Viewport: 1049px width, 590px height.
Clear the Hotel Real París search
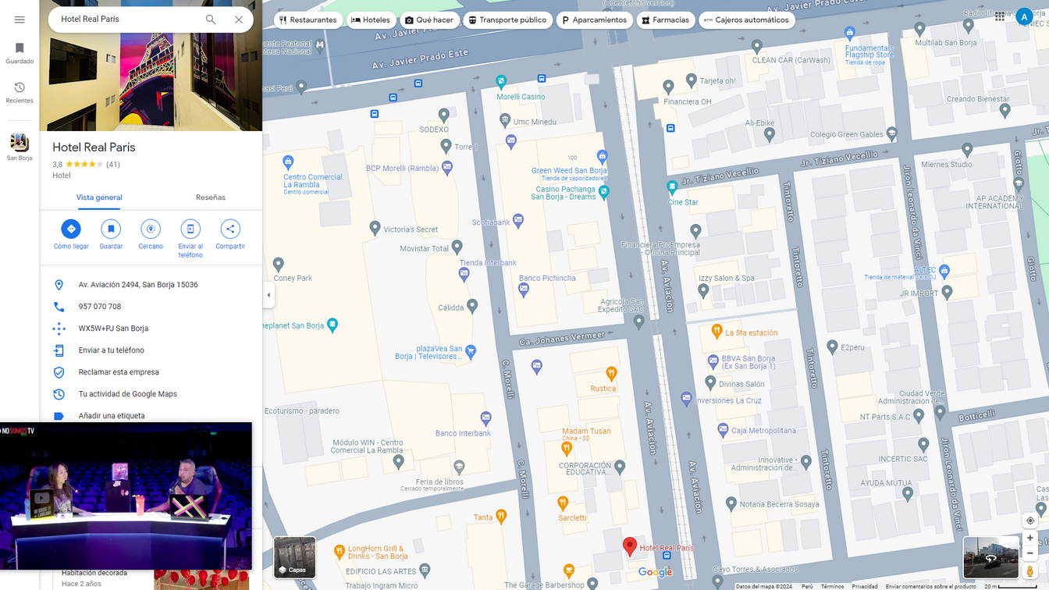(x=239, y=20)
